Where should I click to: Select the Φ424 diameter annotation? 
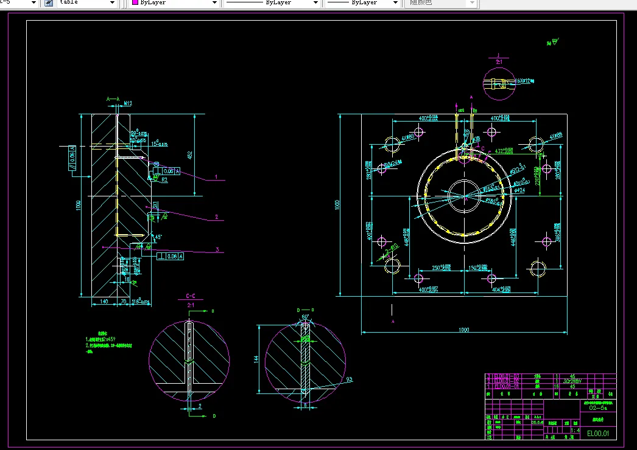519,190
